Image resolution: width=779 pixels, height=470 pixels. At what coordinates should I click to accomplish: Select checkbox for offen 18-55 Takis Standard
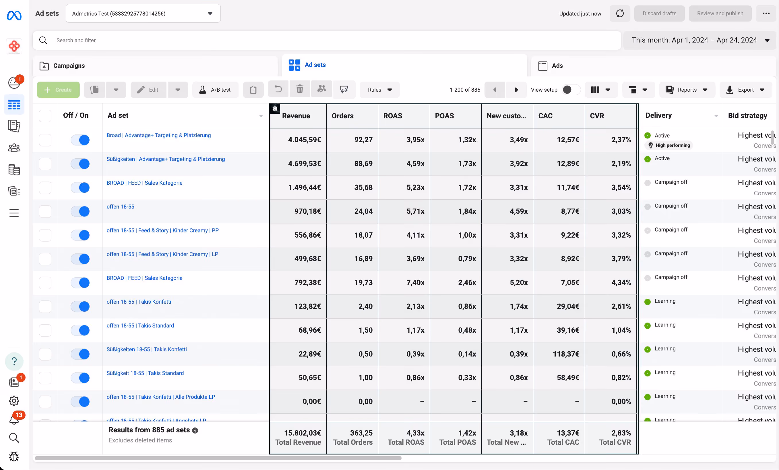pyautogui.click(x=45, y=330)
